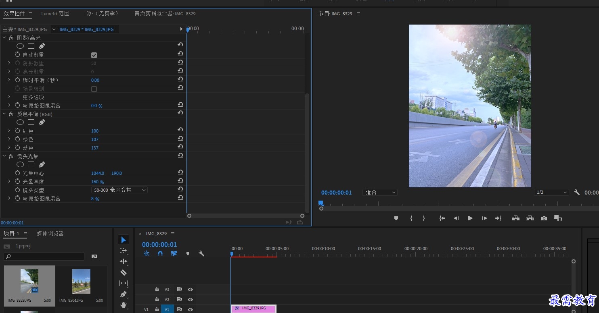
Task: Toggle insert sequences as nests icon
Action: (x=147, y=253)
